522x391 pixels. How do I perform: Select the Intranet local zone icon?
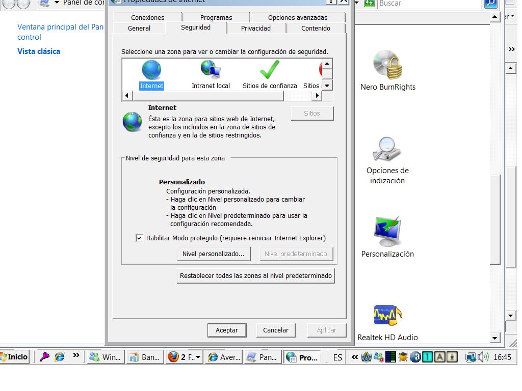(211, 70)
